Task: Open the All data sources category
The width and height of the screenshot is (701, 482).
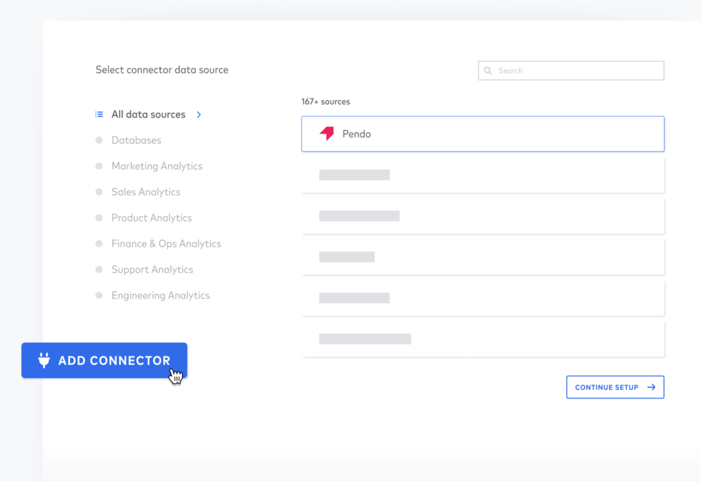Action: click(149, 114)
